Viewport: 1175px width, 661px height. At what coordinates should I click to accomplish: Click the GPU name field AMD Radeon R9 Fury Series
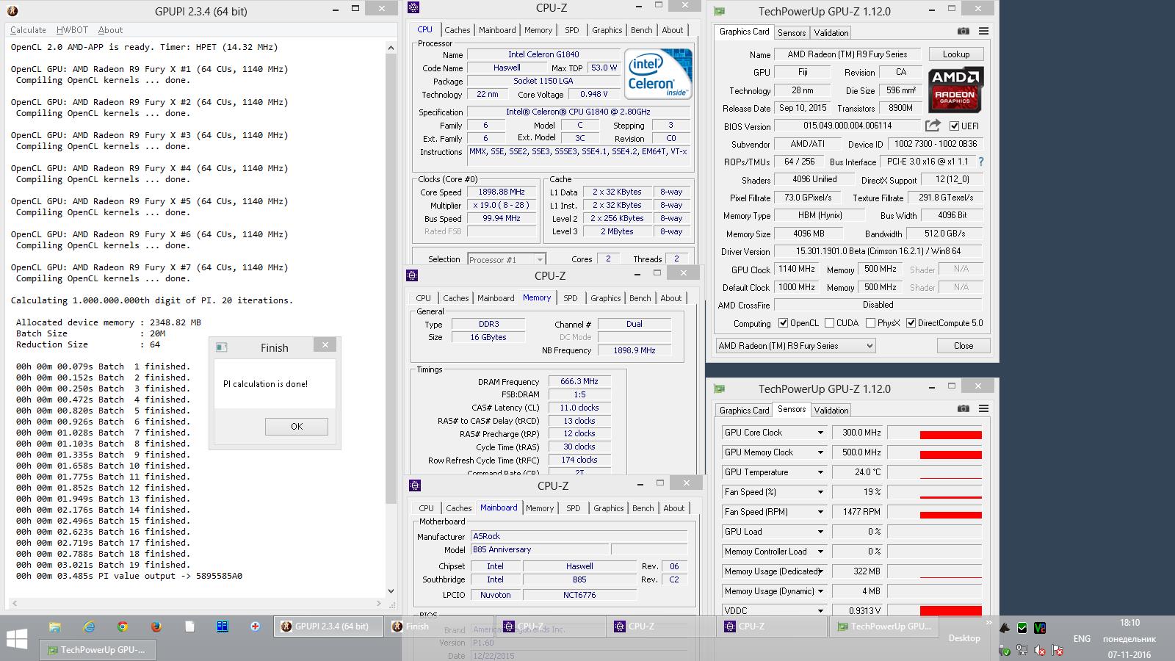point(847,54)
